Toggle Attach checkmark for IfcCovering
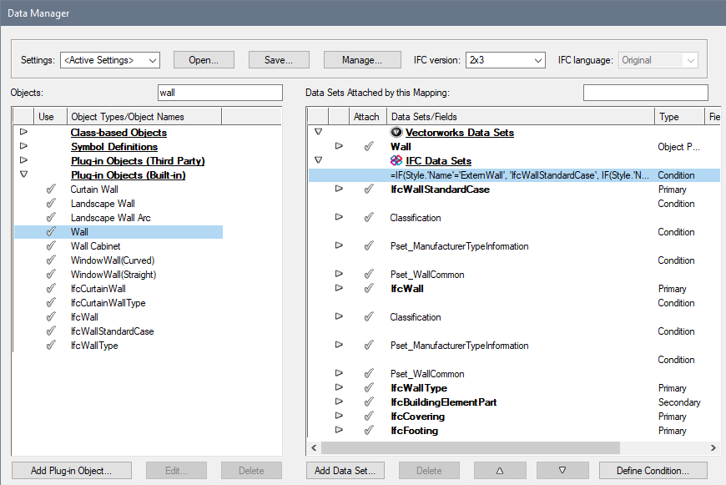The height and width of the screenshot is (485, 726). tap(368, 417)
